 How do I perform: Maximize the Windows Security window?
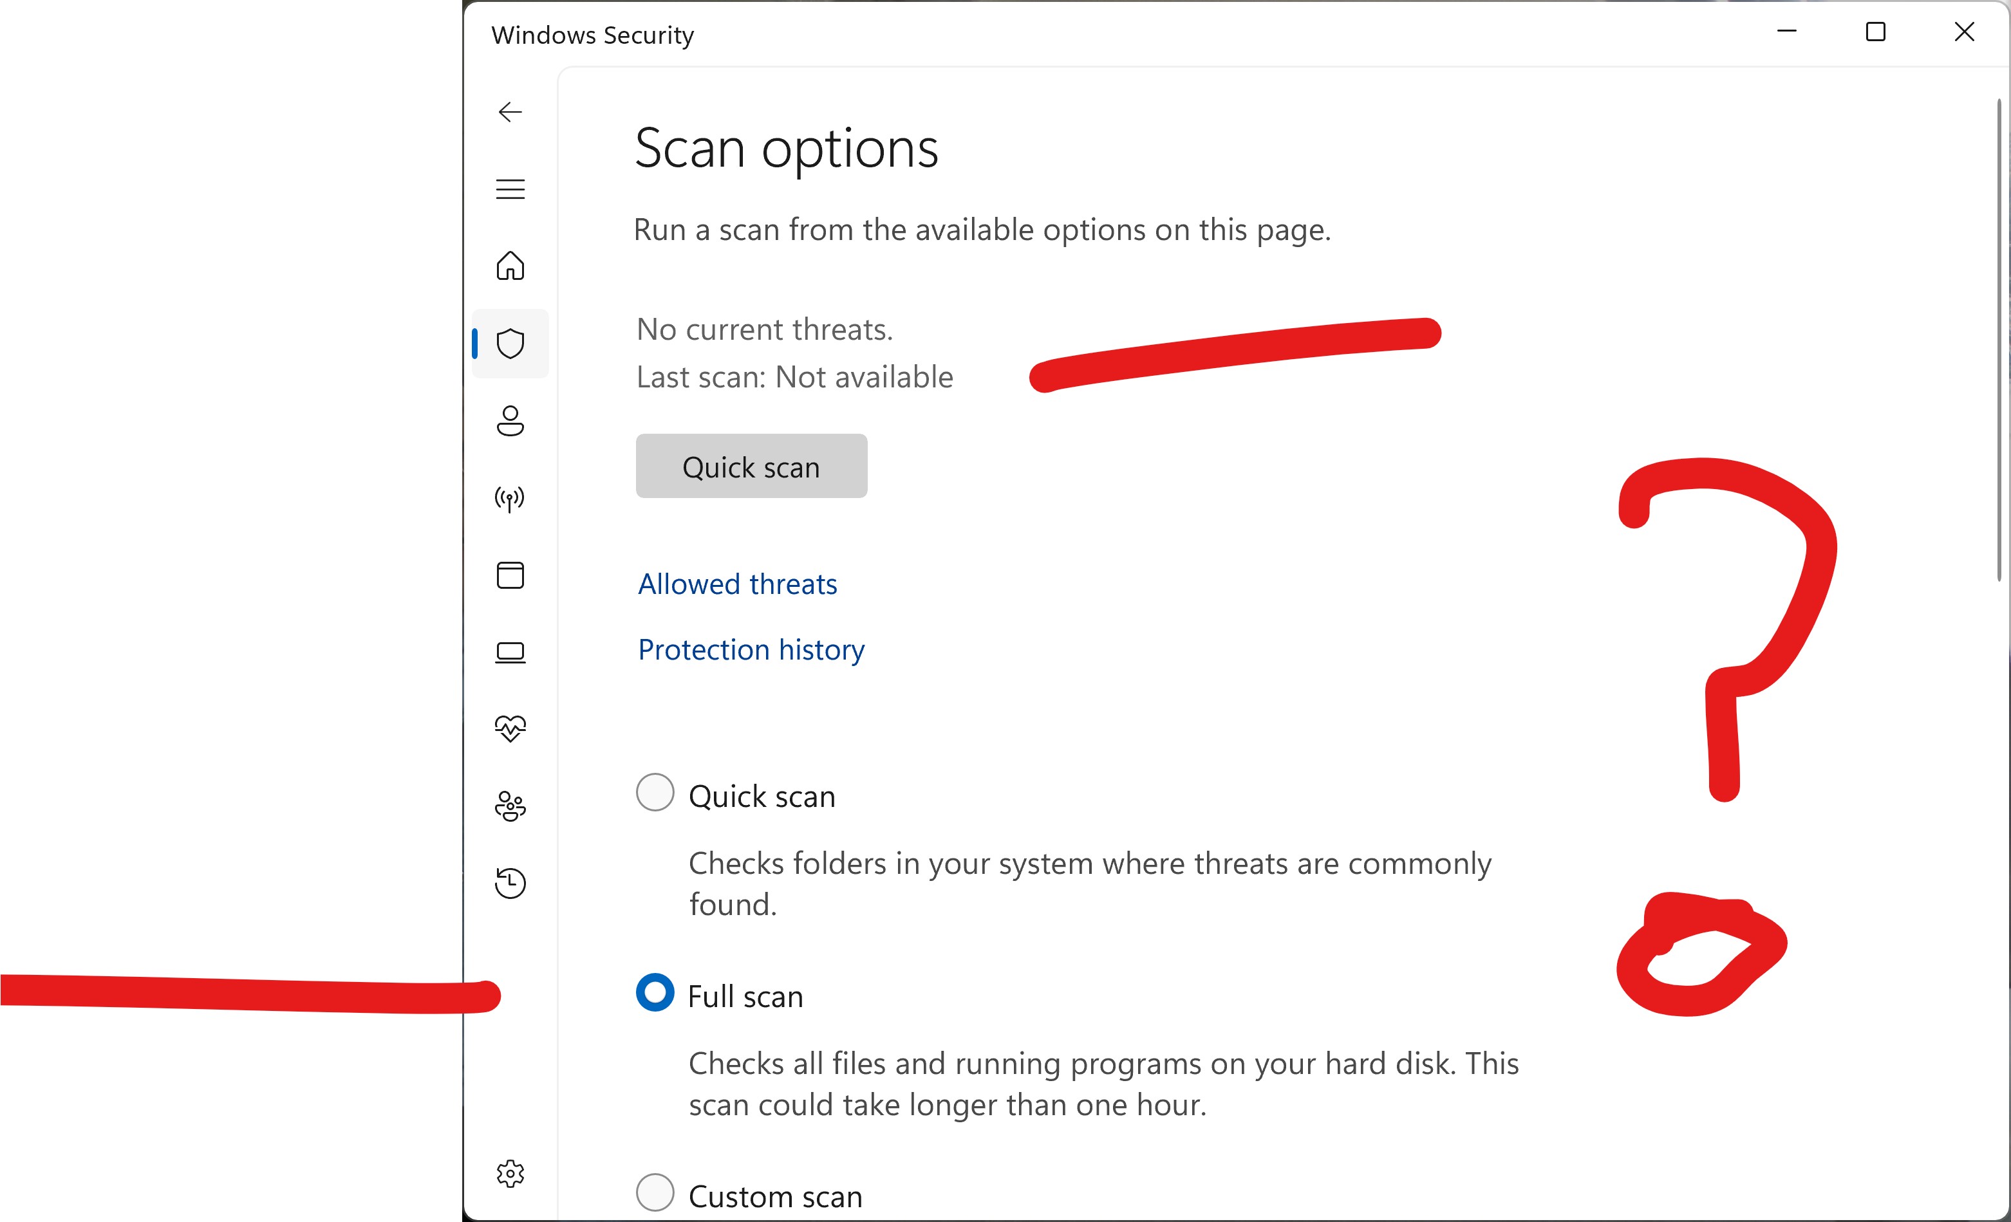click(1876, 32)
